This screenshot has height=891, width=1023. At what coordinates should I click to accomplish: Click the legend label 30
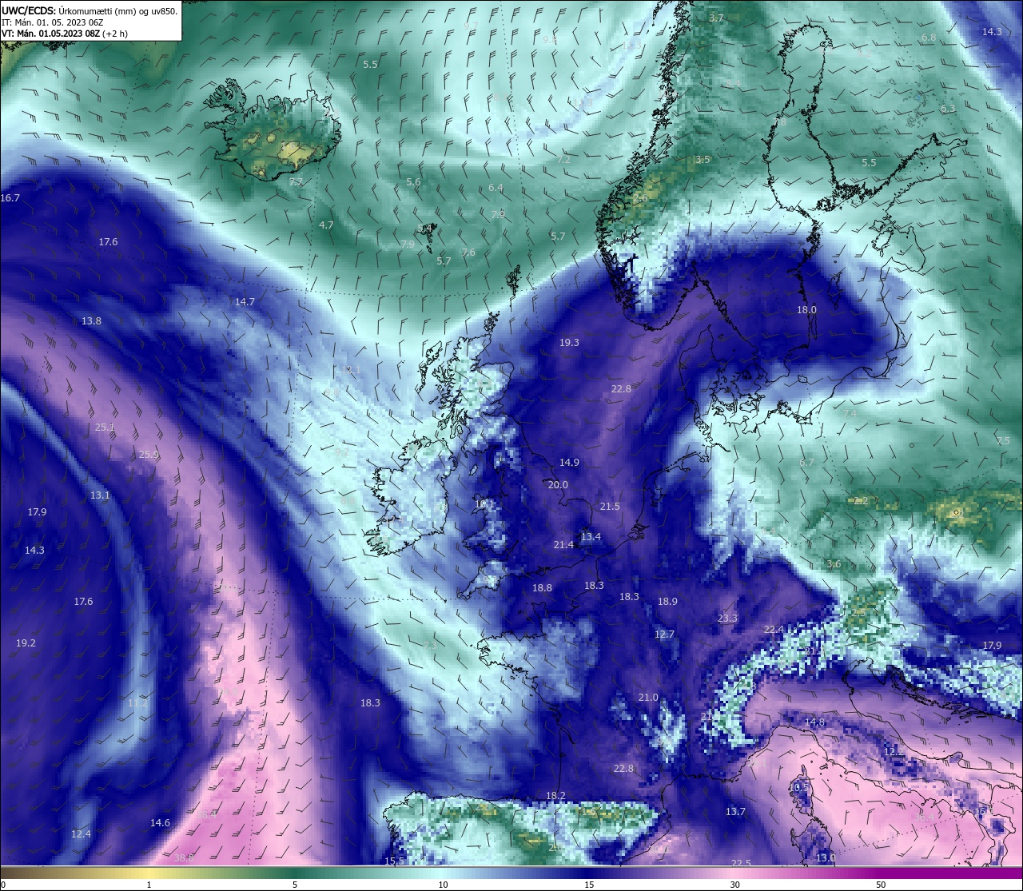tap(734, 885)
